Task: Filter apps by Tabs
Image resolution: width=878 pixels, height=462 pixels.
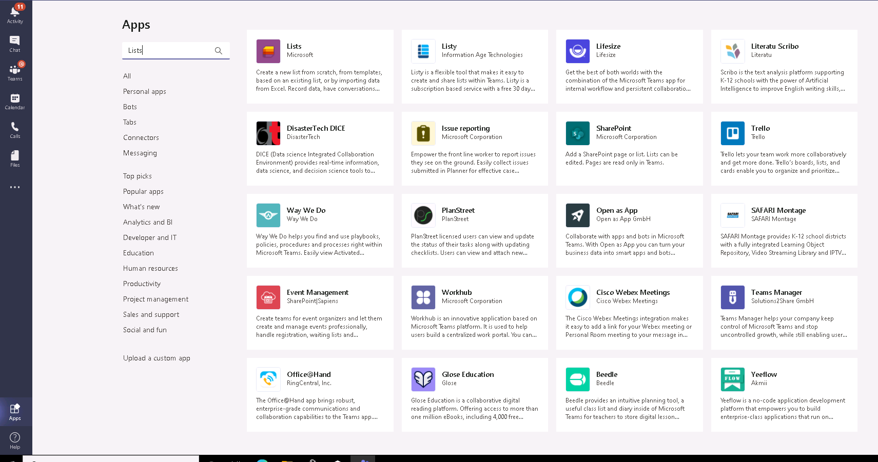Action: point(130,122)
